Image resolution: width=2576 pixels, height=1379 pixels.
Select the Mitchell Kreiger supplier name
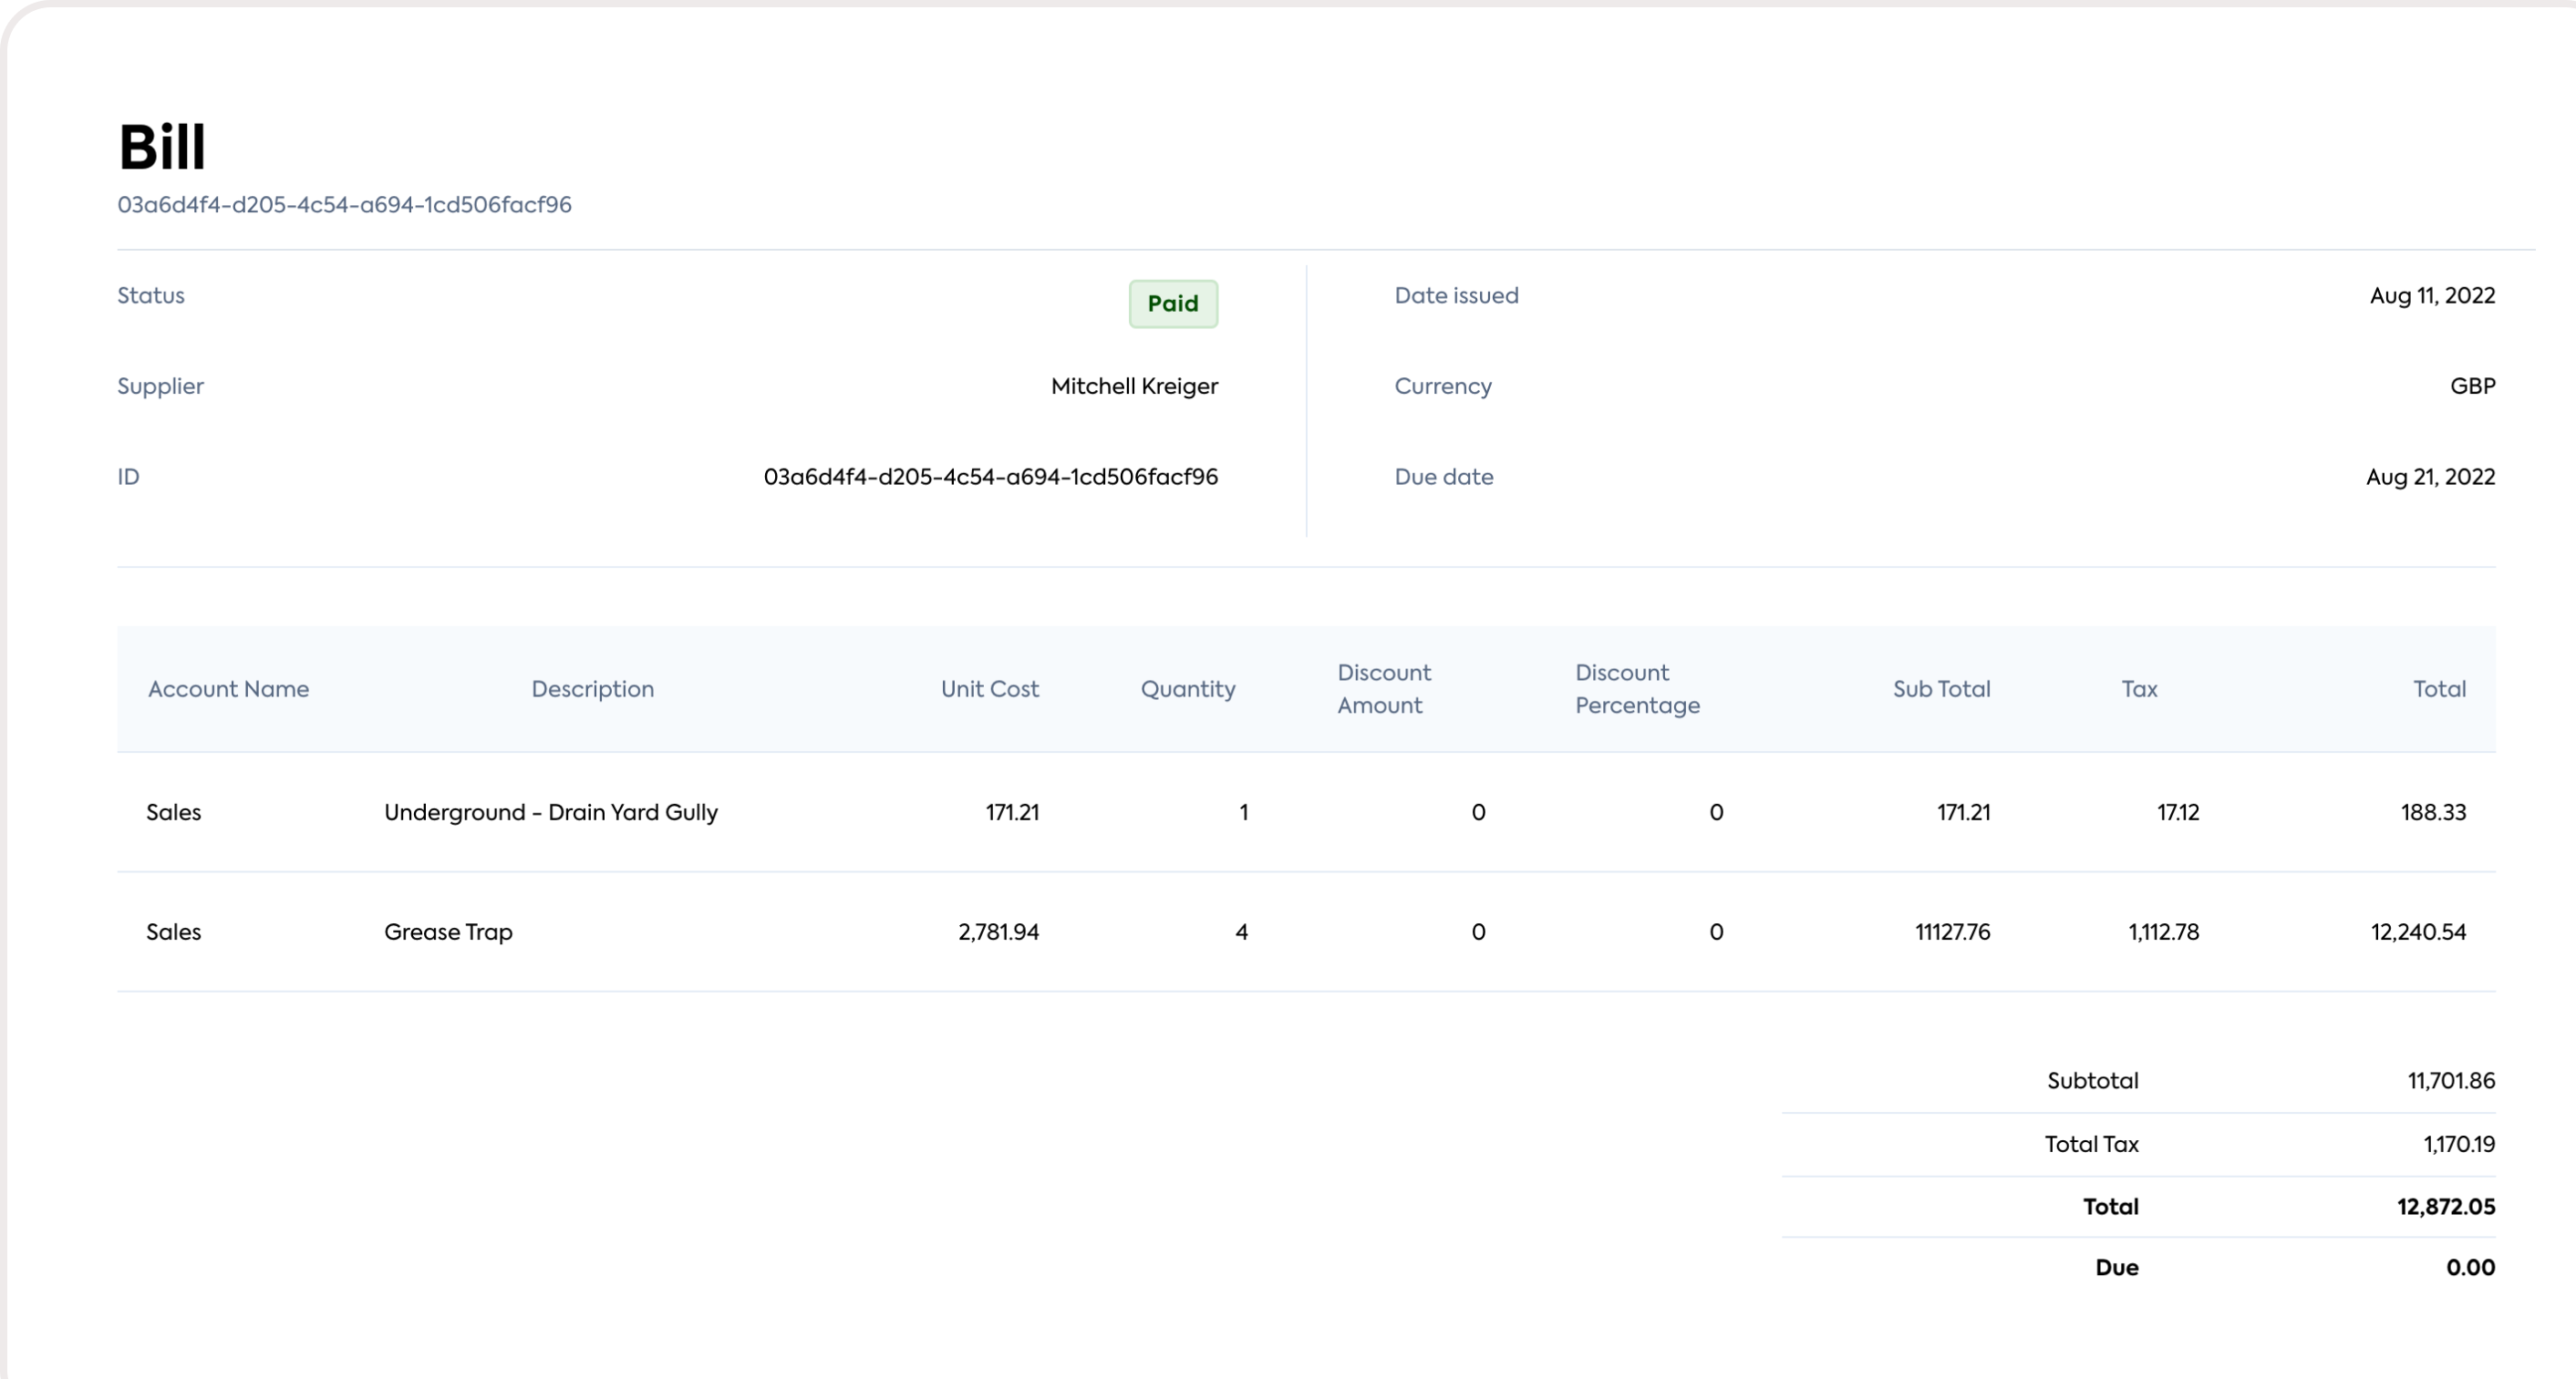pyautogui.click(x=1134, y=386)
